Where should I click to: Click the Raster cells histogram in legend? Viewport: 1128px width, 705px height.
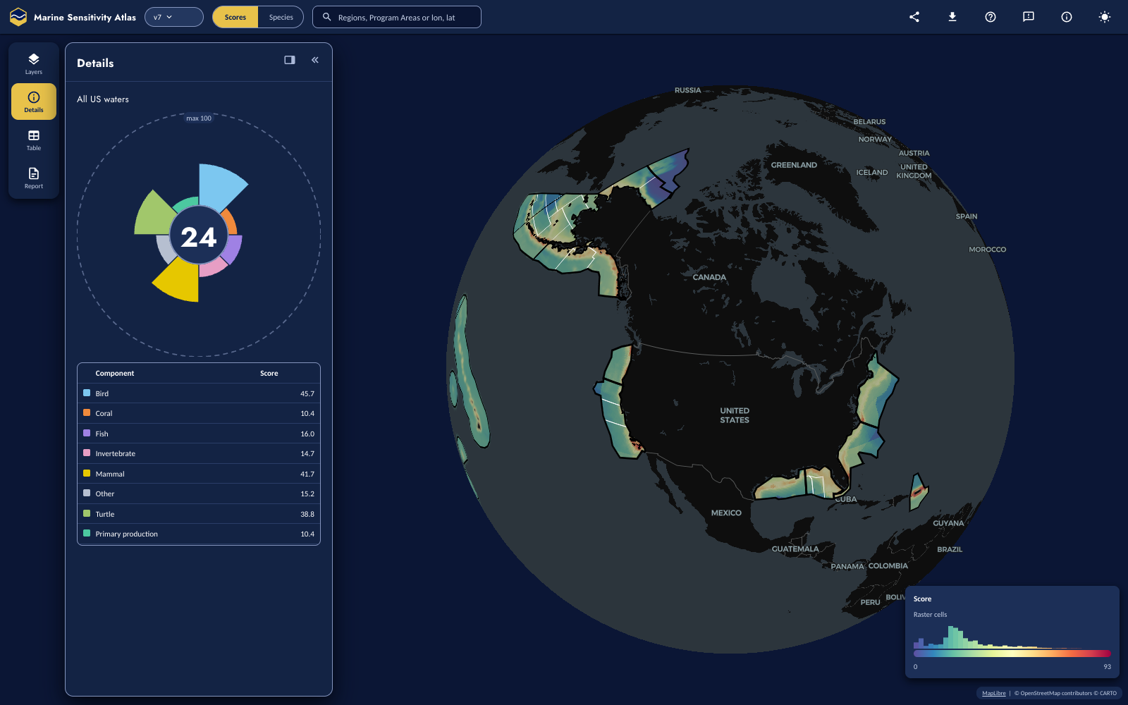[x=1012, y=636]
